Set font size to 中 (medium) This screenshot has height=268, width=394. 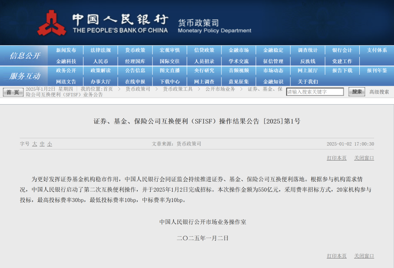(x=42, y=144)
